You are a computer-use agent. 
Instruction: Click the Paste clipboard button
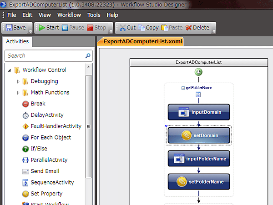click(172, 27)
